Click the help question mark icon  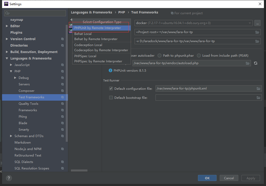9,178
